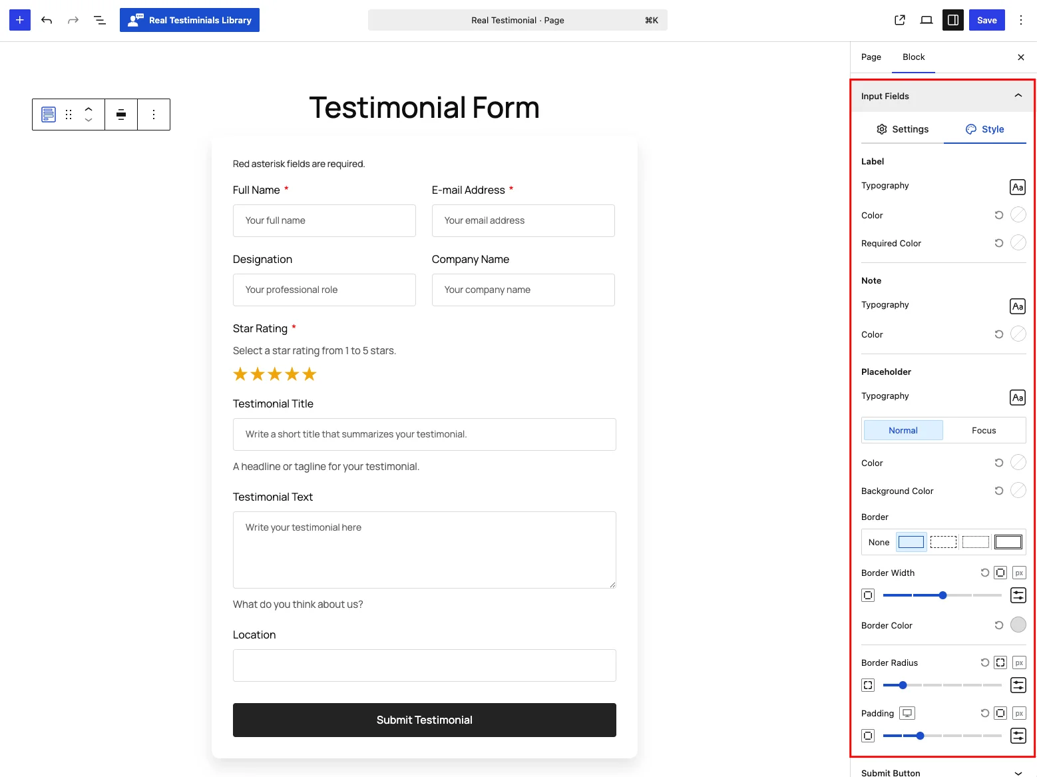Open Label typography settings
The height and width of the screenshot is (777, 1037).
coord(1018,187)
